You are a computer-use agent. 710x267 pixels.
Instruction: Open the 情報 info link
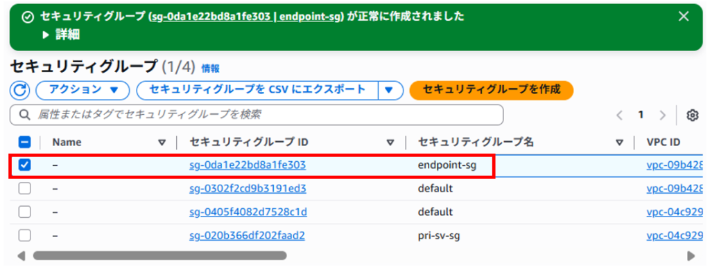pos(211,68)
